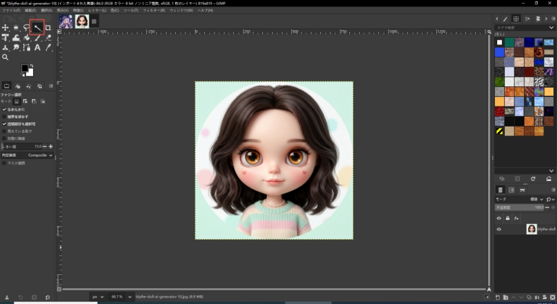Open the 判定基準 Composite dropdown

point(40,155)
